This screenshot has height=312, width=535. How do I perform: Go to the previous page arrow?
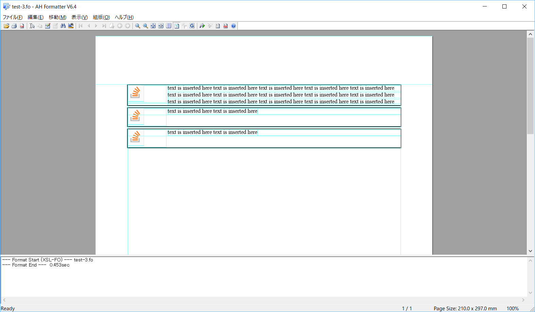pos(89,26)
